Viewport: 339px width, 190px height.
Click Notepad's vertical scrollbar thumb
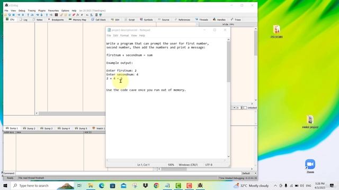coord(228,62)
